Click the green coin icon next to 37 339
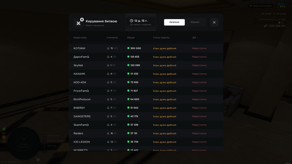 pyautogui.click(x=128, y=124)
